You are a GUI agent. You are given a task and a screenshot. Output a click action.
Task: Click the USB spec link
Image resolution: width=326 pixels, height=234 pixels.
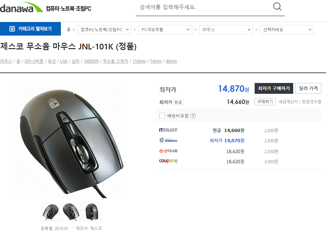64,61
